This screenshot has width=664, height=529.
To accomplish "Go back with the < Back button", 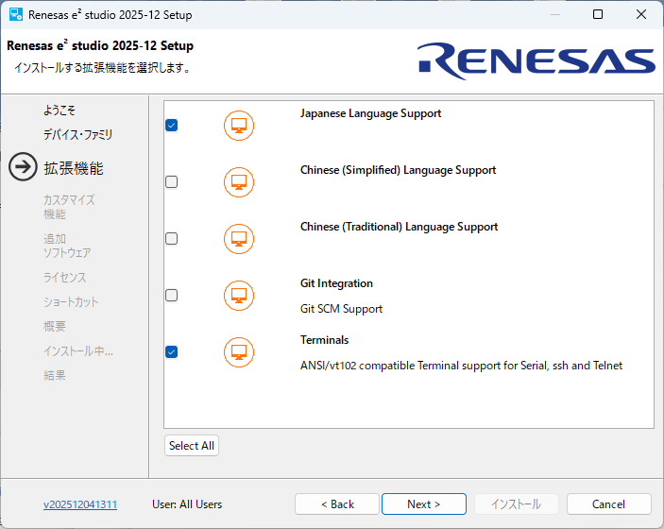I will coord(337,504).
